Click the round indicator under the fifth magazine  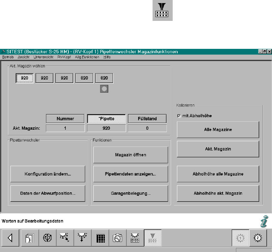point(104,89)
